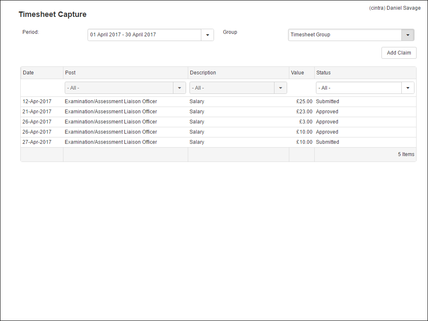Click the Period field showing April 2017

click(x=144, y=35)
